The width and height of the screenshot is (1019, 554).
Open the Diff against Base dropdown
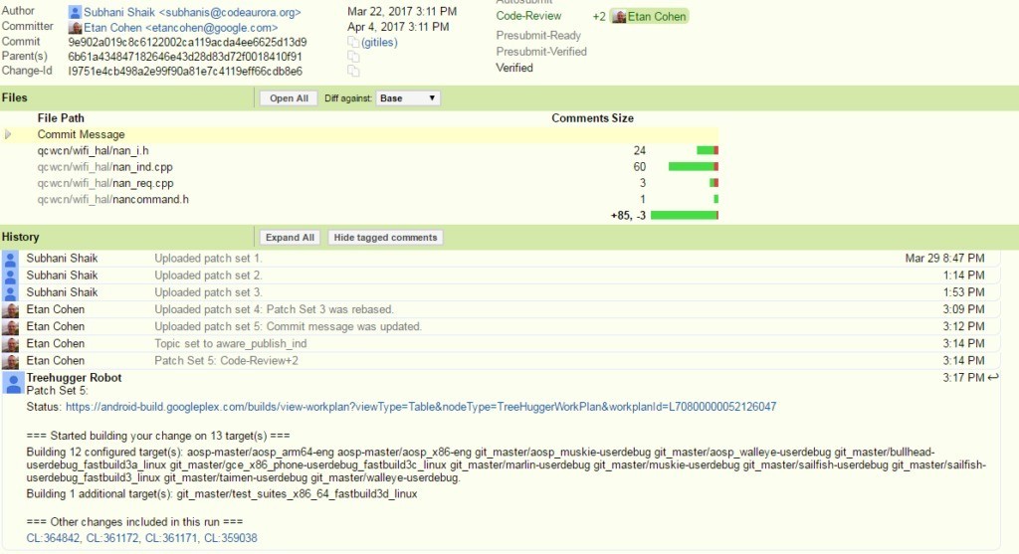pos(408,98)
